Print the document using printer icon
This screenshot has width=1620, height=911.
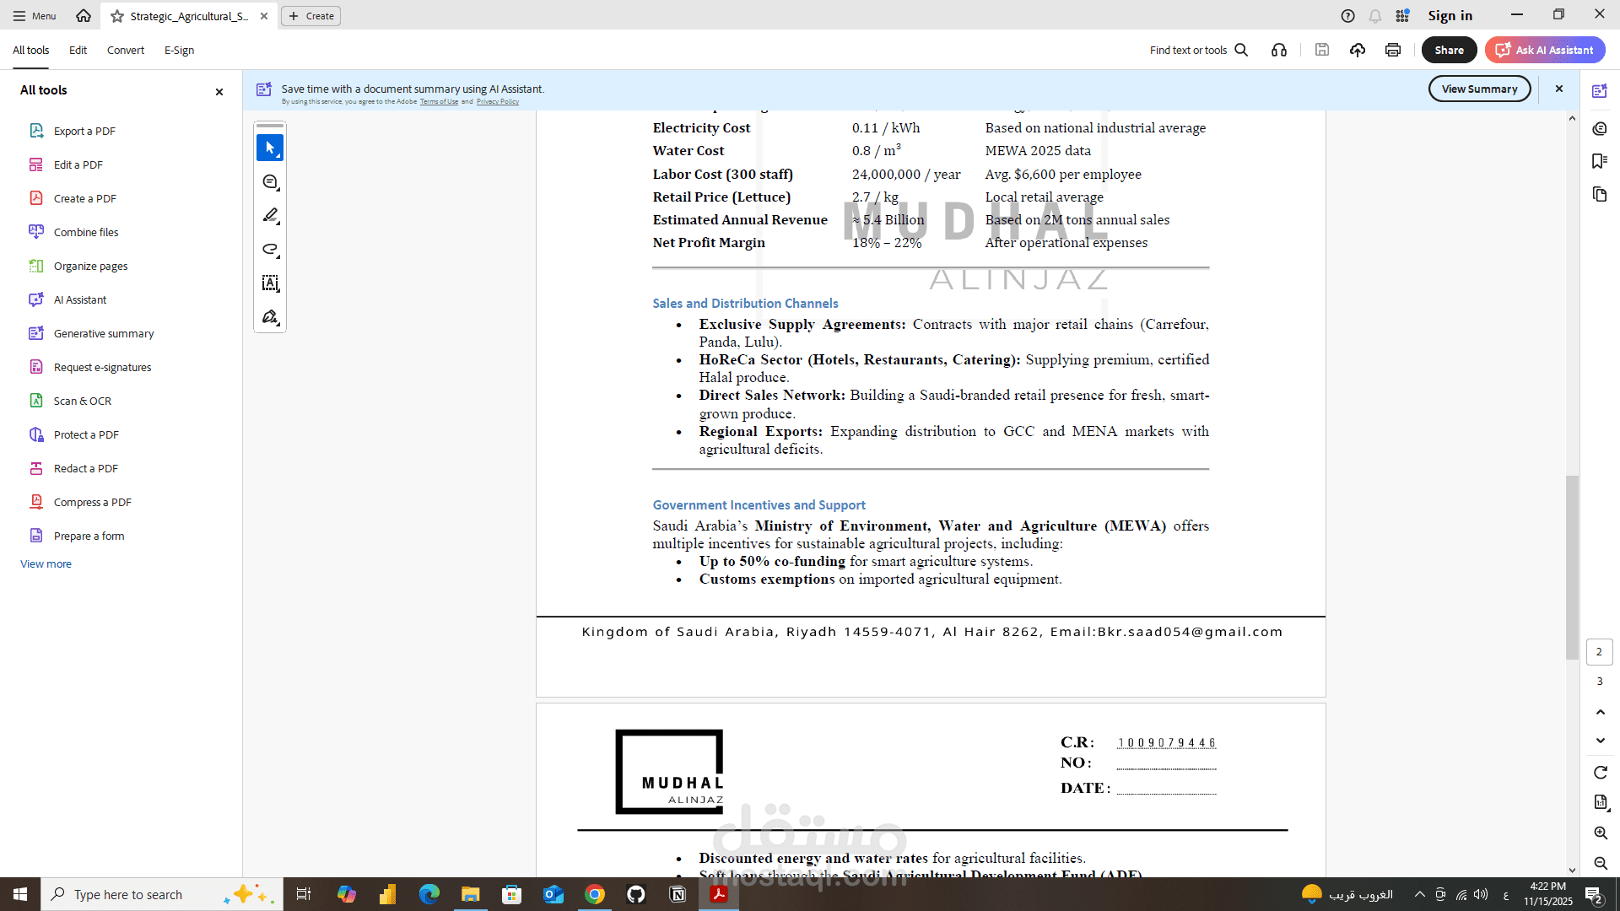(x=1393, y=50)
